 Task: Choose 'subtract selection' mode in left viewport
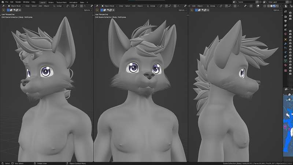[14, 10]
